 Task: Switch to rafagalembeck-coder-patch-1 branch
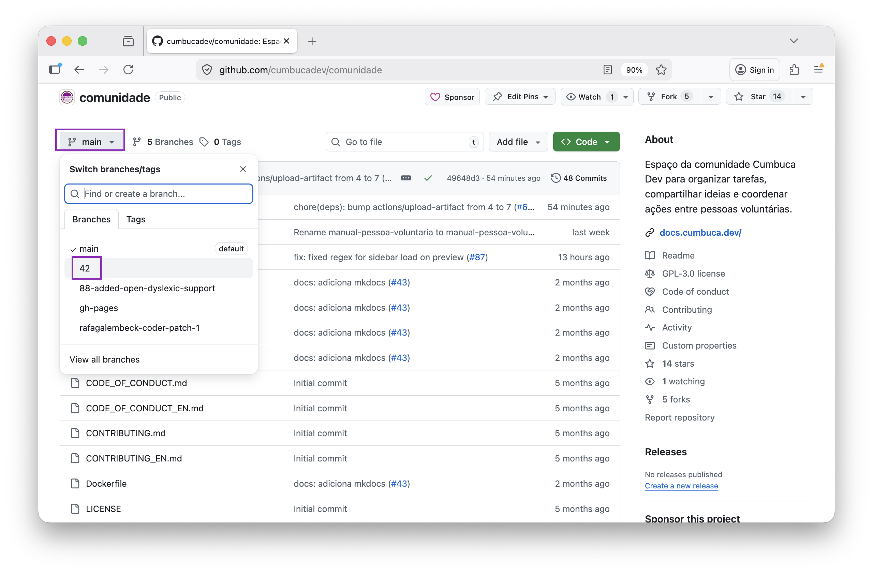click(159, 328)
